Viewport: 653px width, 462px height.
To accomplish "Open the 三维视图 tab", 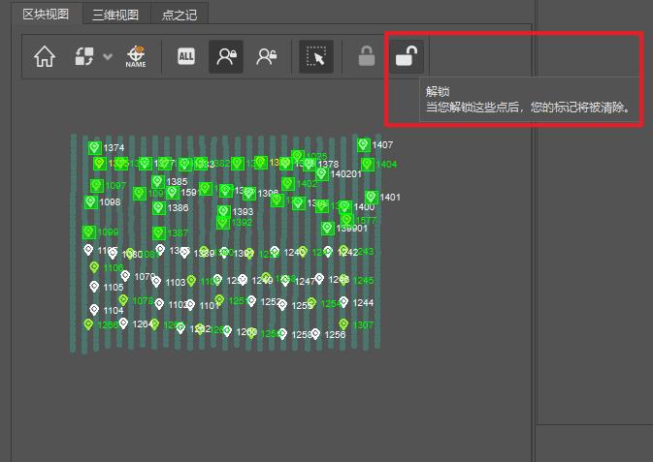I will coord(115,15).
